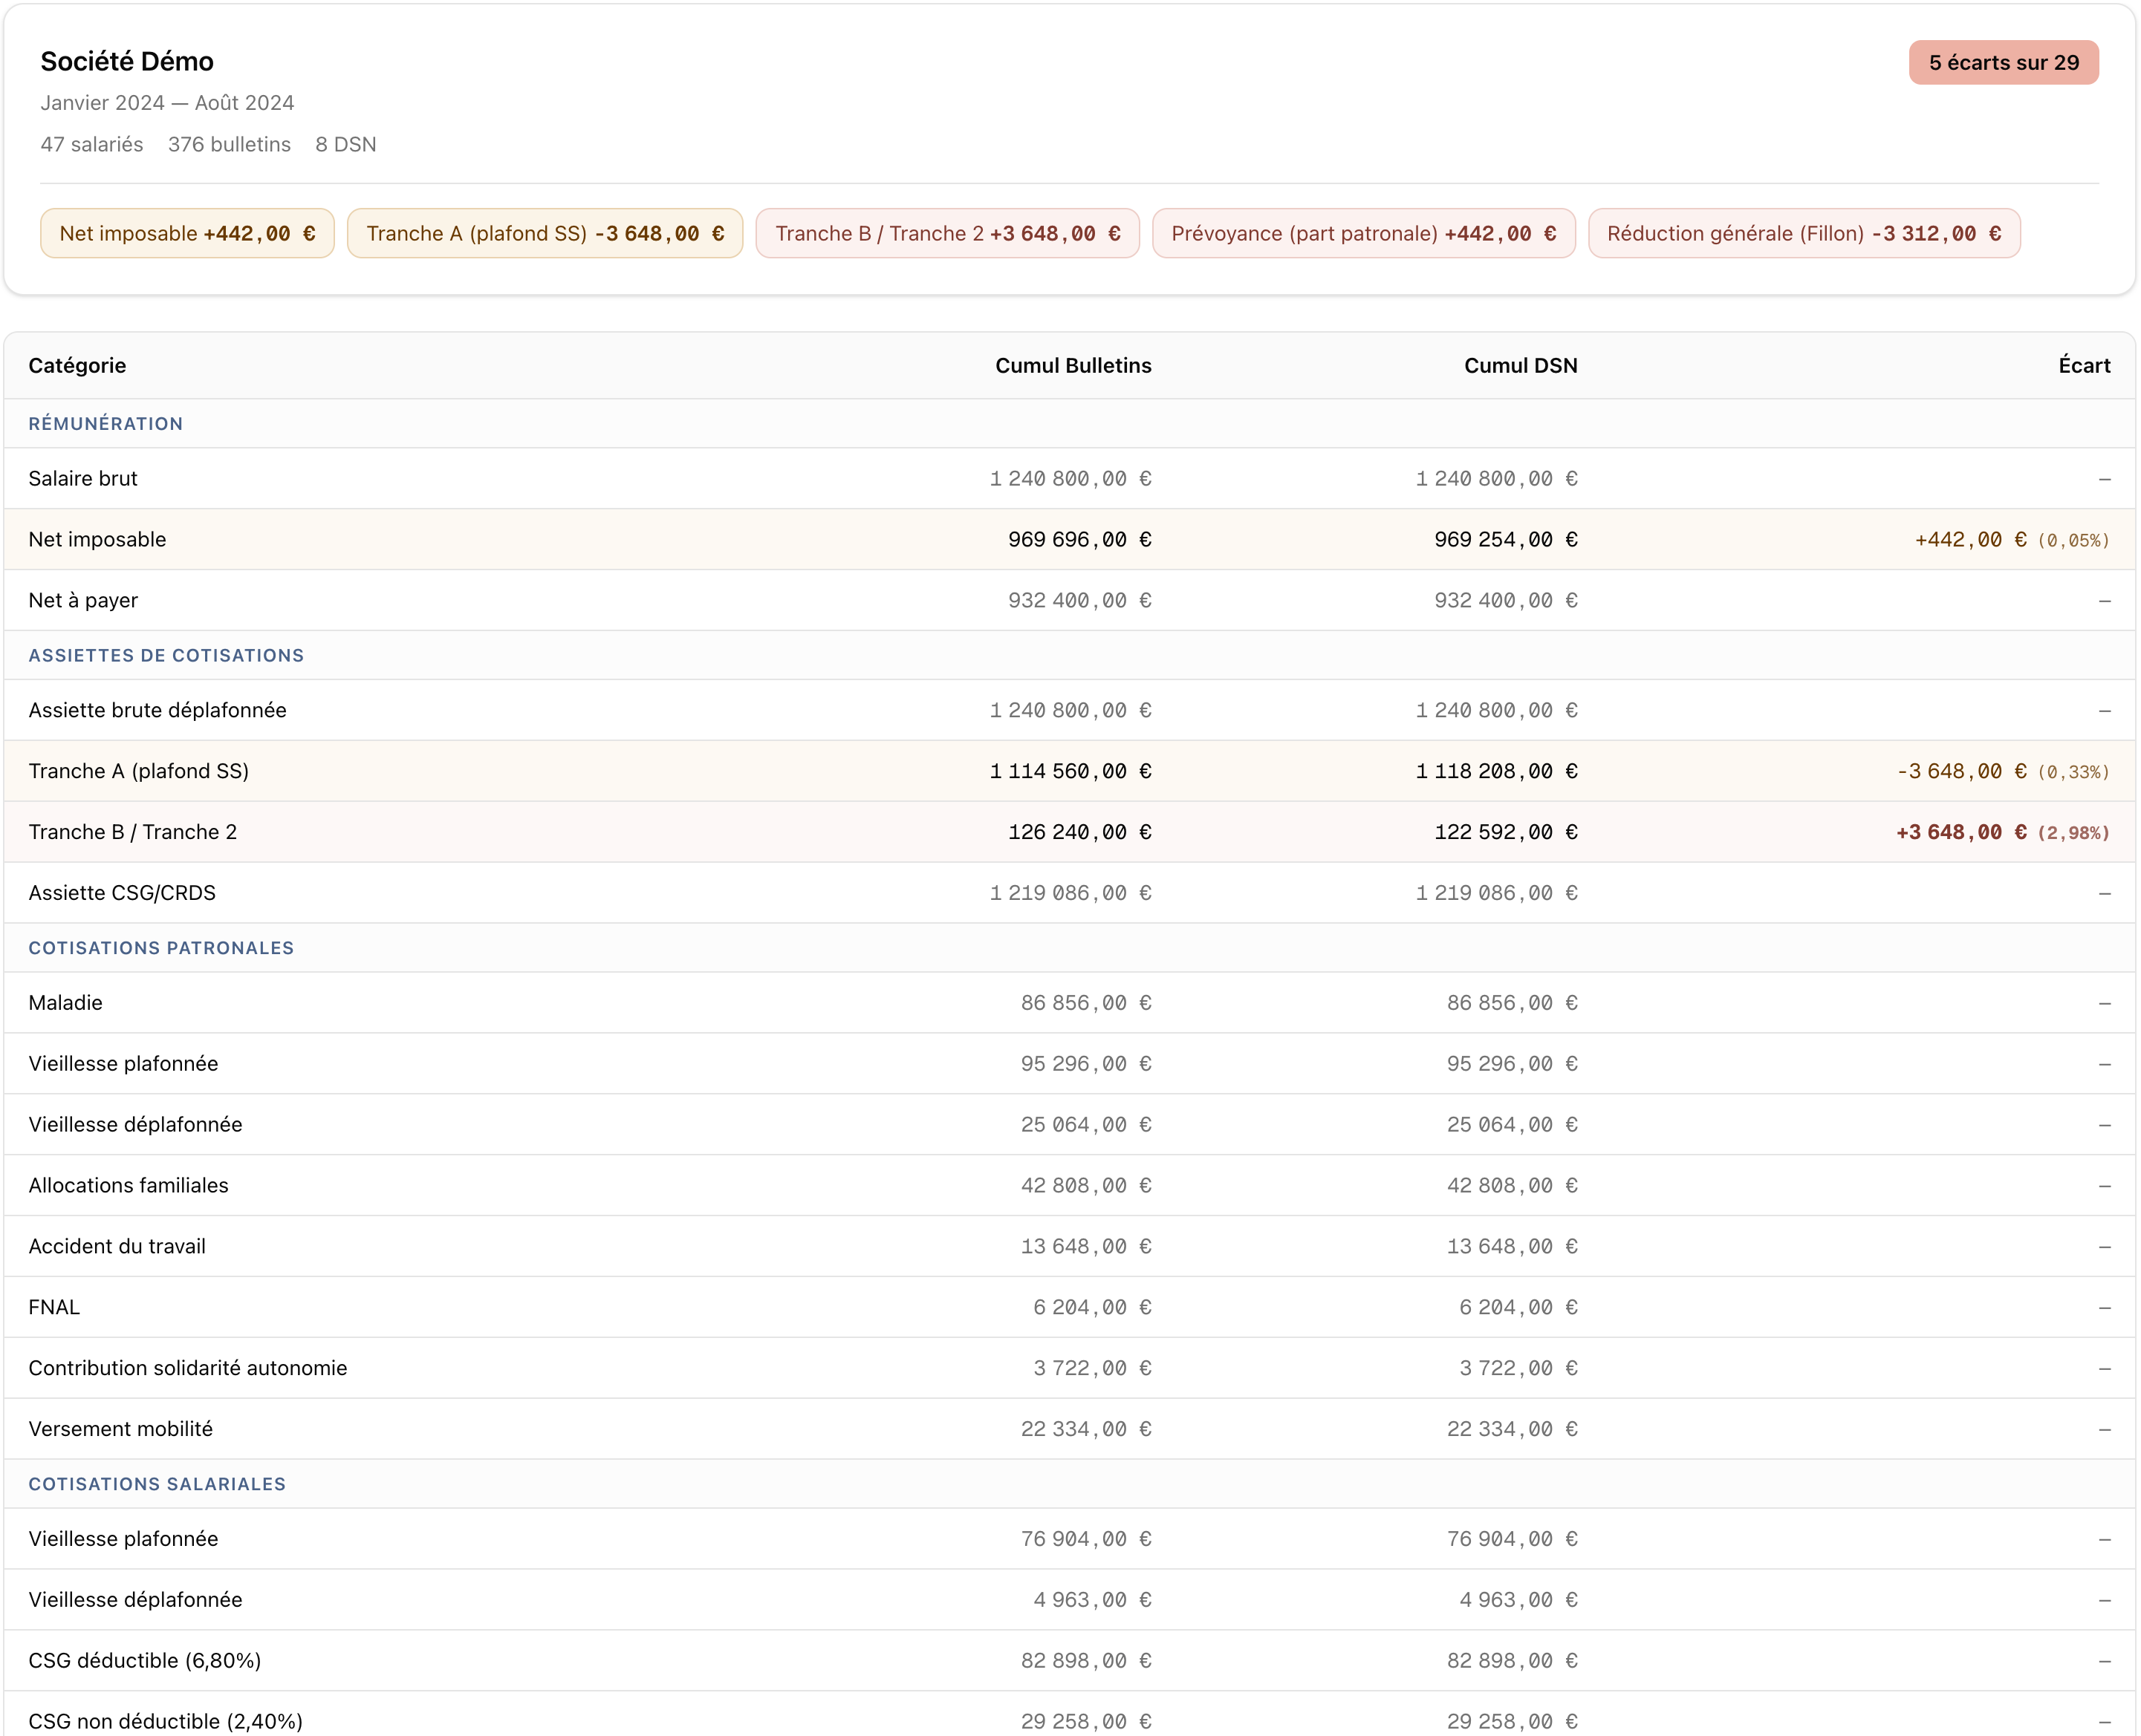Collapse the RÉMUNÉRATION section header

coord(105,423)
